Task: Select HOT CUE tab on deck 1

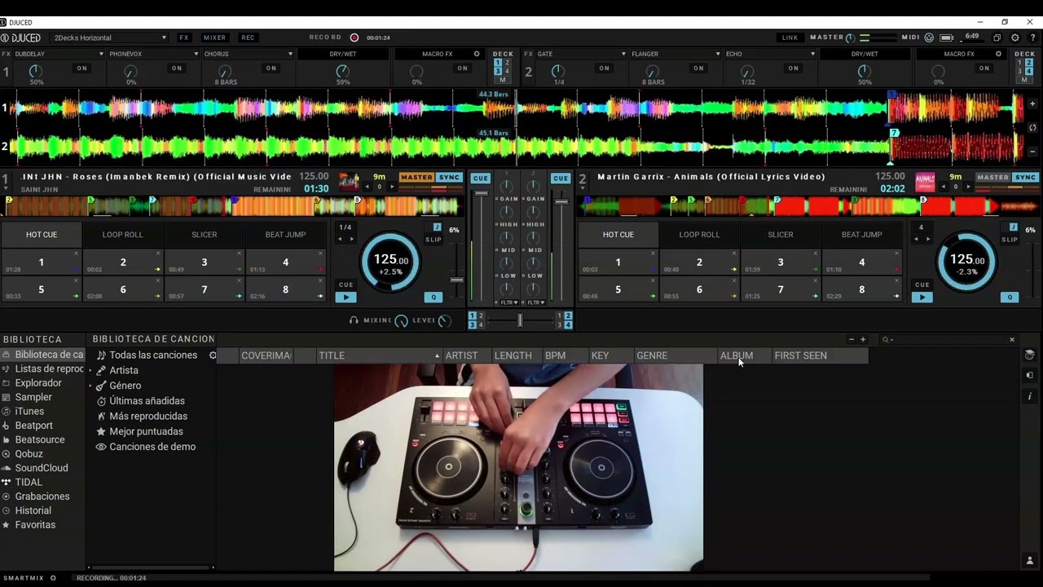Action: coord(42,235)
